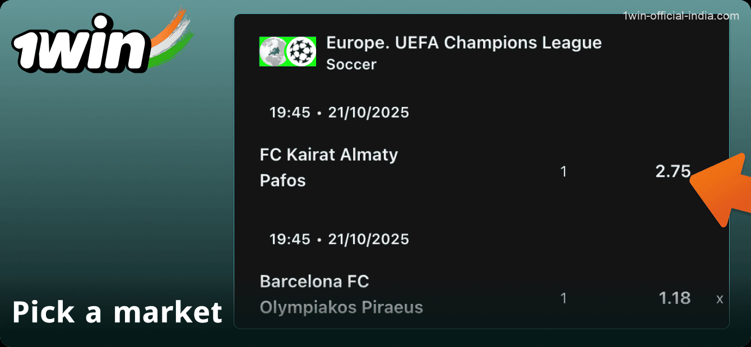Open the Barcelona FC team name

pos(314,281)
